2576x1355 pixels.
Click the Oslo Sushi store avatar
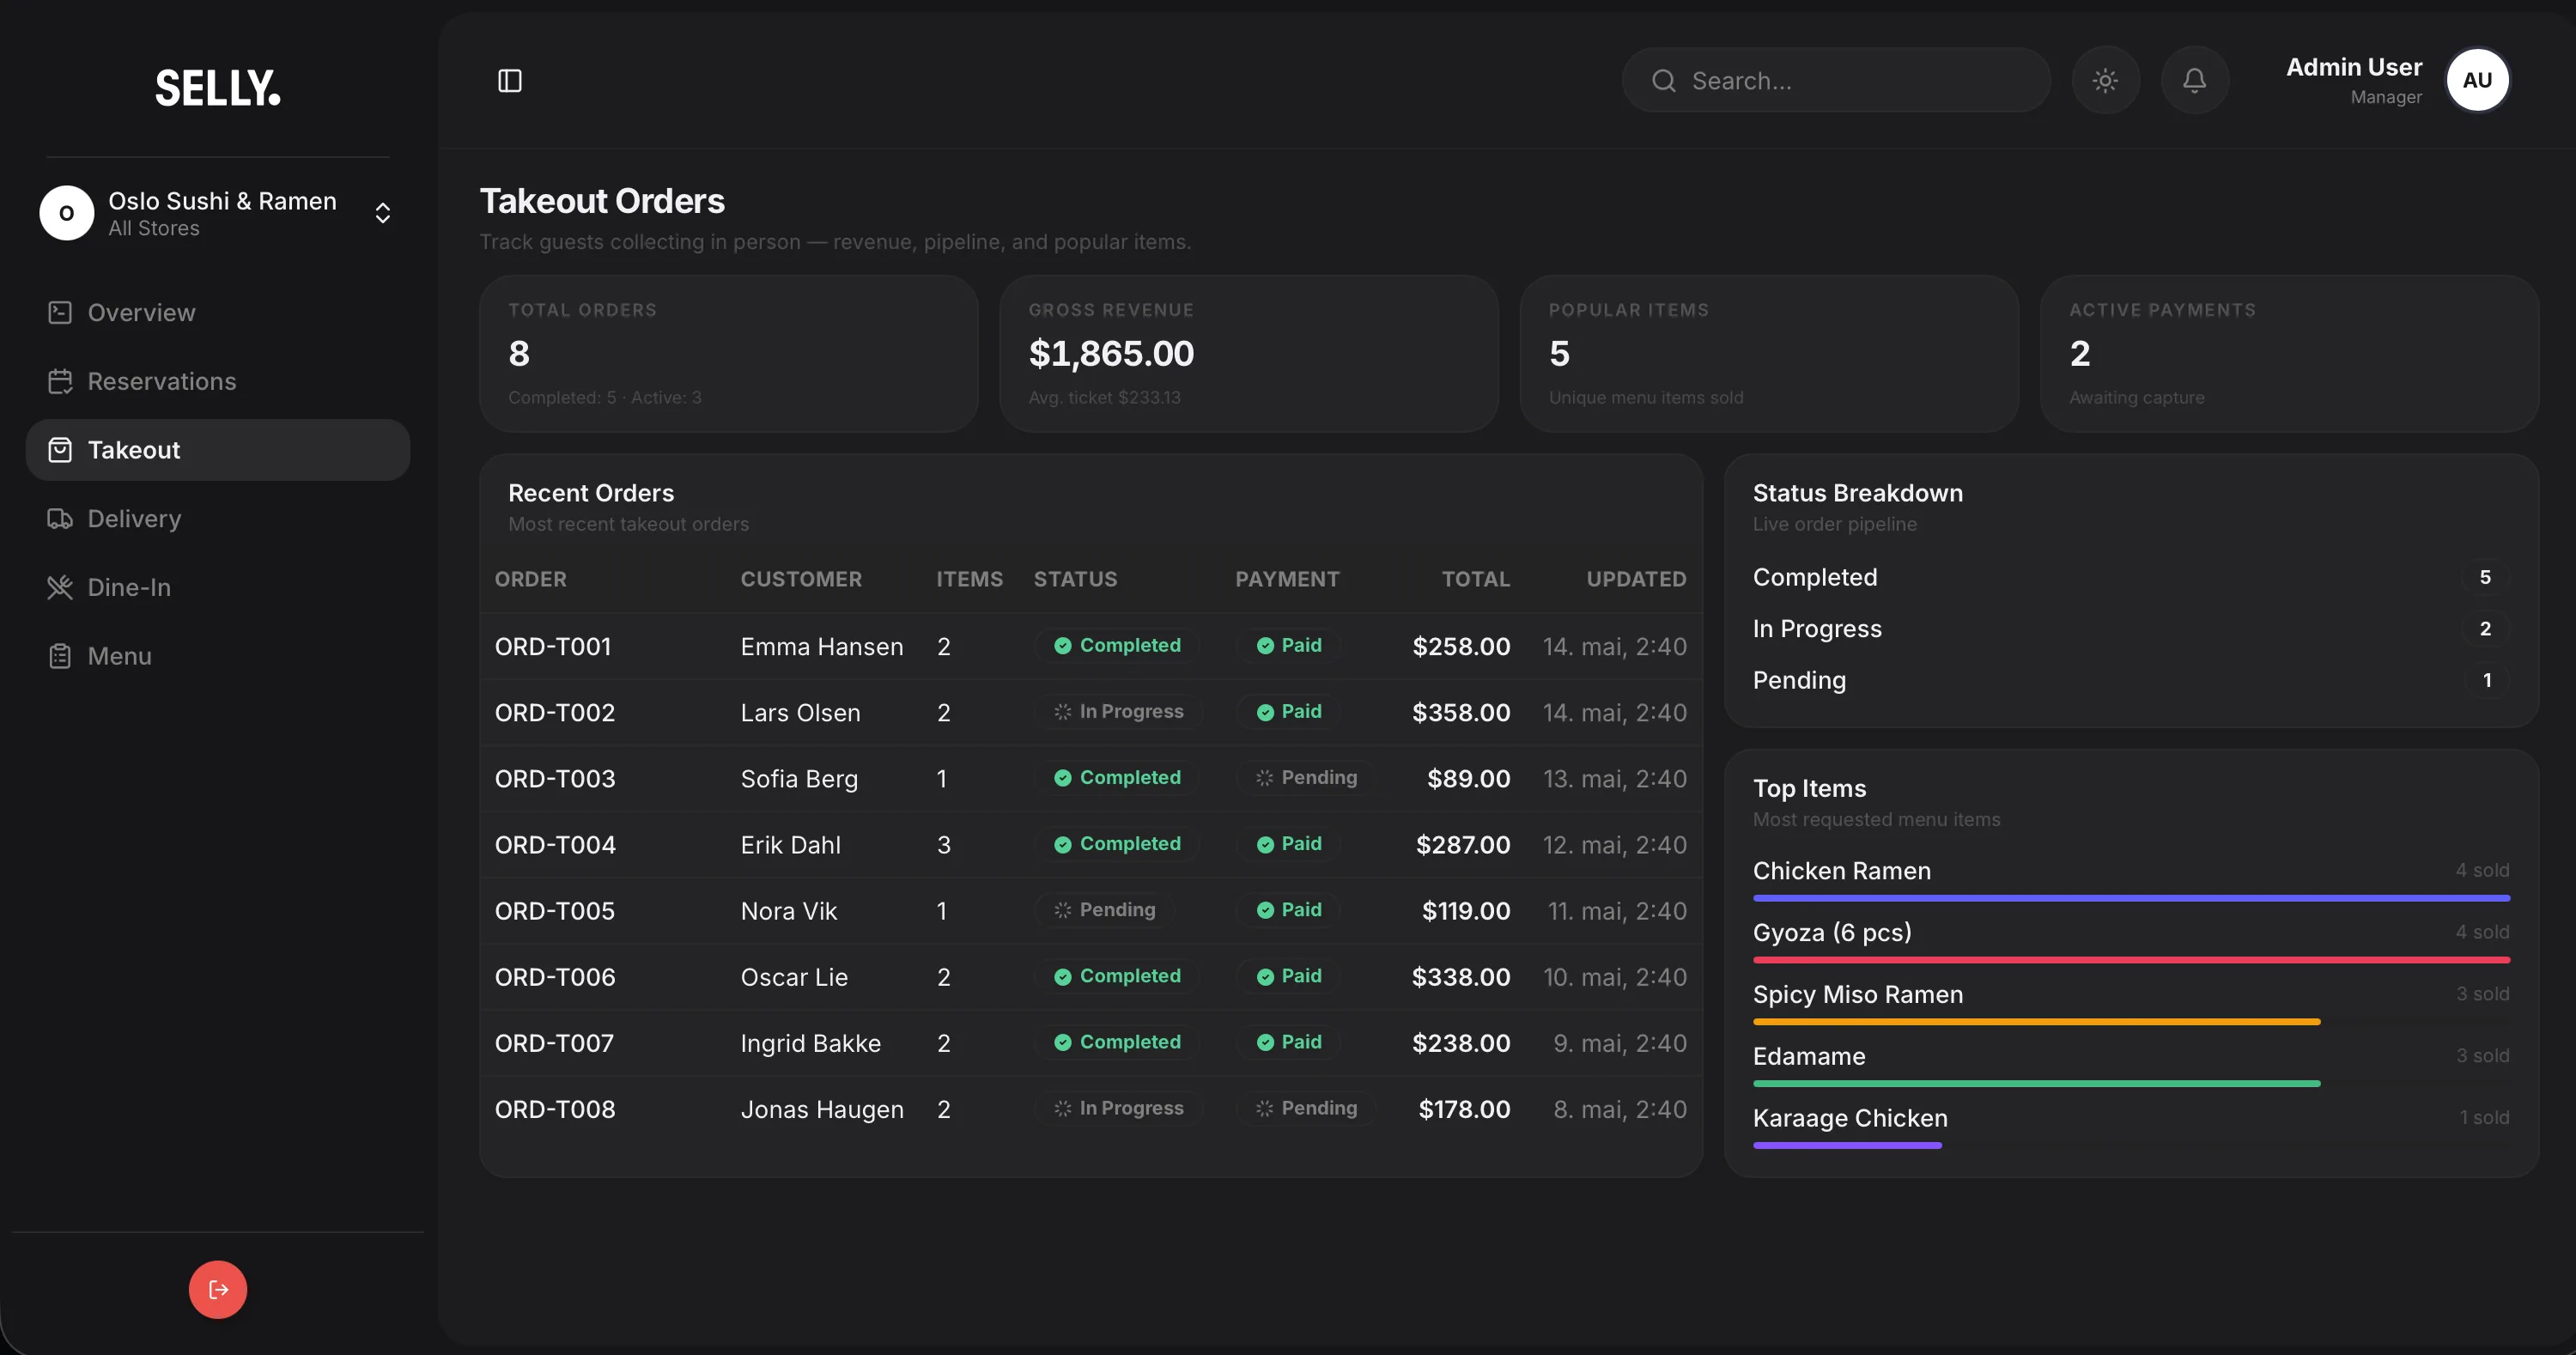(x=67, y=213)
